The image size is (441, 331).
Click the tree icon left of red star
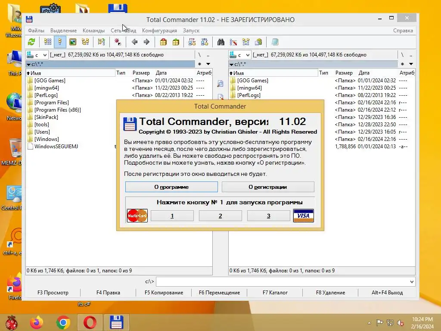point(102,42)
